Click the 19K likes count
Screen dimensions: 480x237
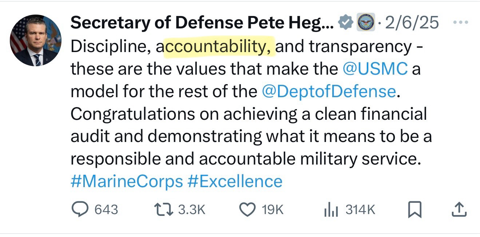[272, 210]
